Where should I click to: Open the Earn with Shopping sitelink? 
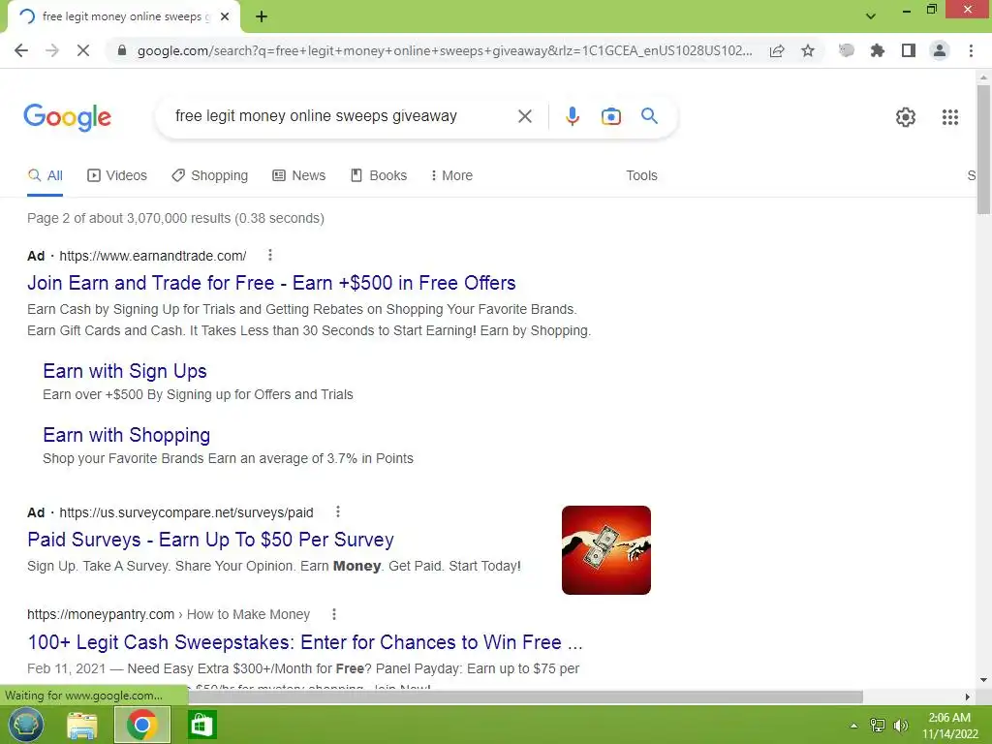point(127,435)
